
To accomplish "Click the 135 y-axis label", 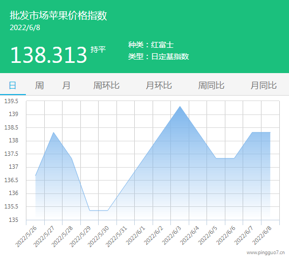I will [x=13, y=220].
